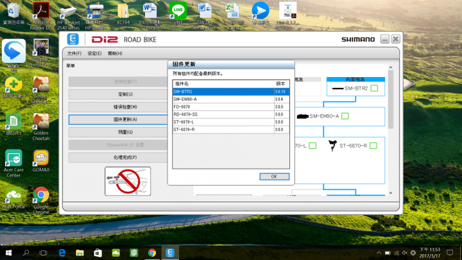
Task: Toggle the SM-EW90-A green checkbox
Action: [345, 116]
